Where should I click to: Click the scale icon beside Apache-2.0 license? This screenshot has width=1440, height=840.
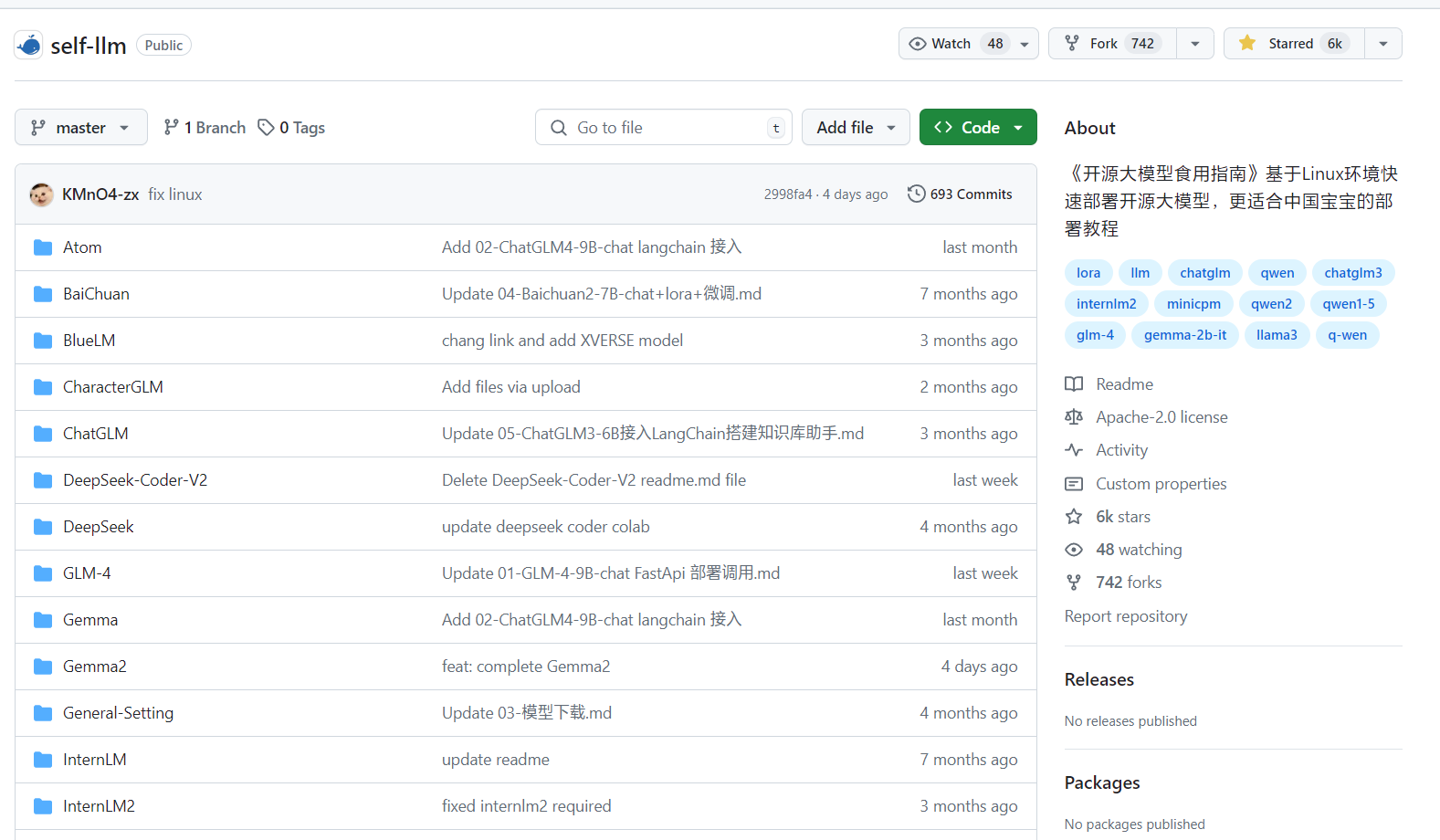tap(1074, 417)
